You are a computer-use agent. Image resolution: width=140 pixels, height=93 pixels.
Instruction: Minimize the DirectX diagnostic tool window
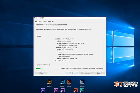[96, 18]
